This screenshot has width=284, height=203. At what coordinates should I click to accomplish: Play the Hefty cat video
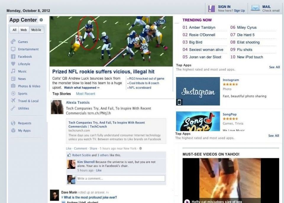[x=187, y=201]
